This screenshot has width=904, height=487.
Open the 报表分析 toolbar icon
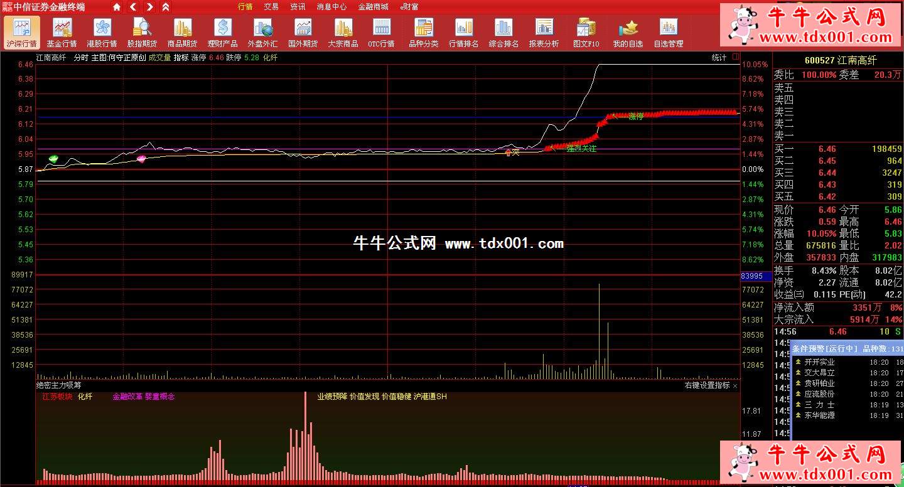pyautogui.click(x=544, y=33)
